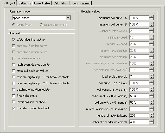Select the ramps exponential radio button

point(41,25)
